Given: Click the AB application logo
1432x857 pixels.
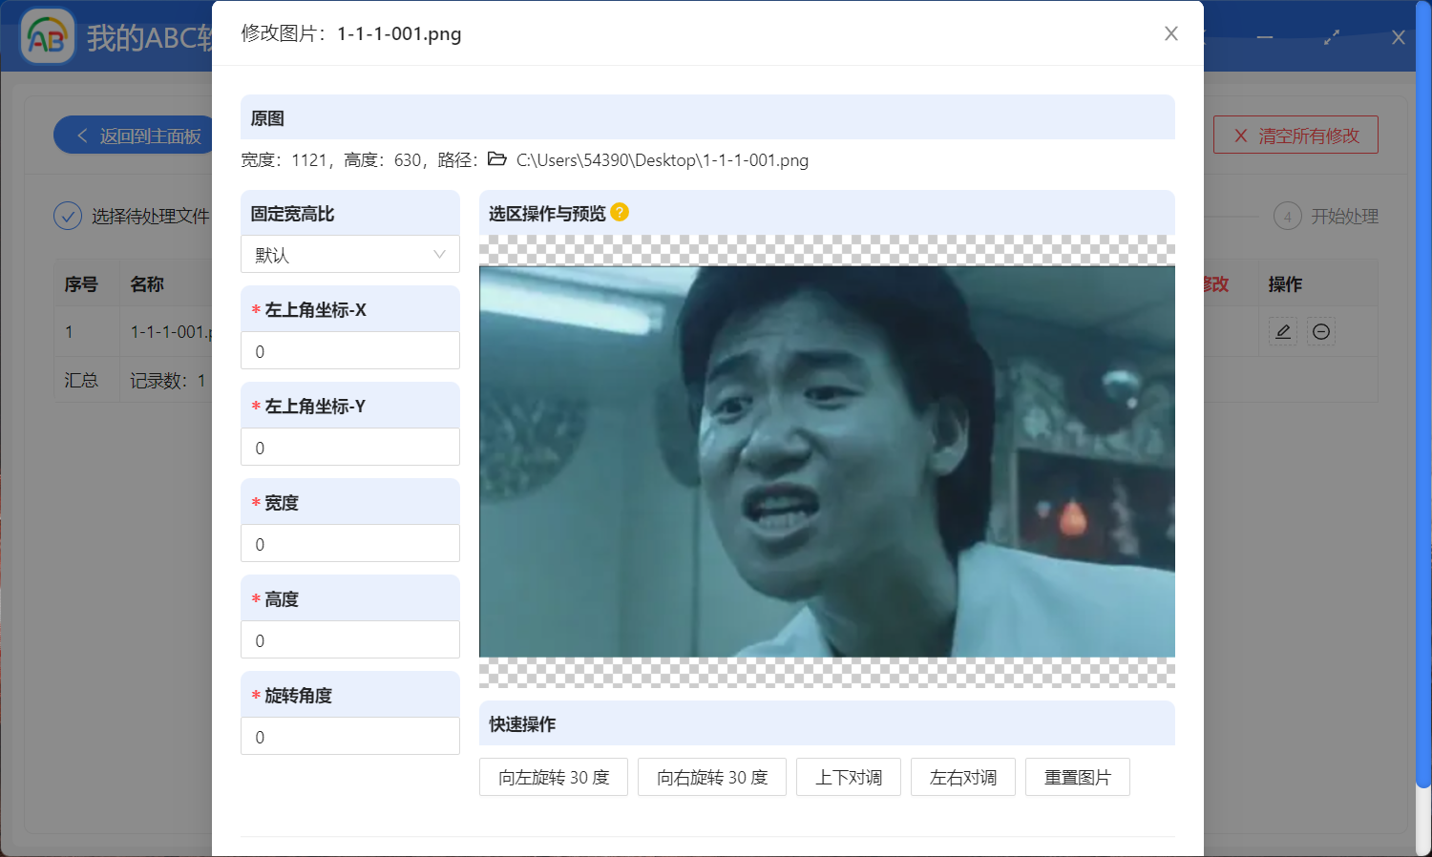Looking at the screenshot, I should (46, 37).
